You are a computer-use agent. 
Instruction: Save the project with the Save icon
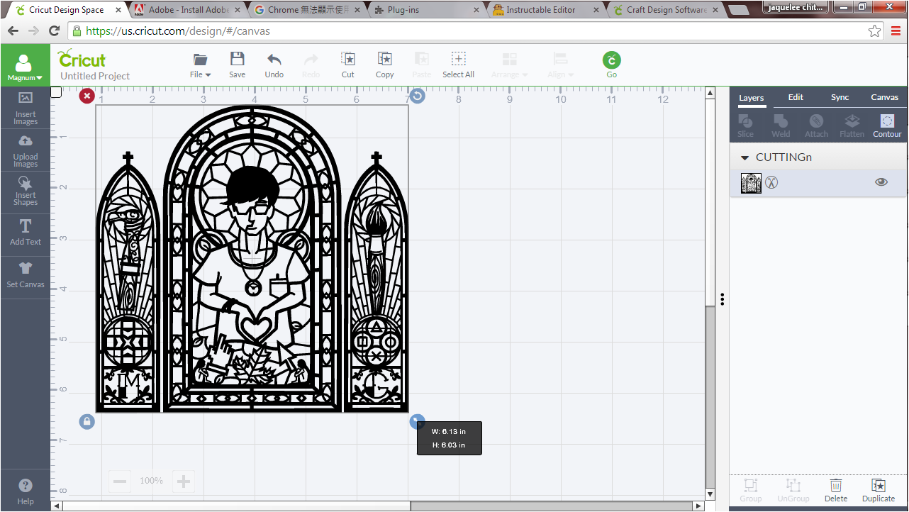(238, 59)
